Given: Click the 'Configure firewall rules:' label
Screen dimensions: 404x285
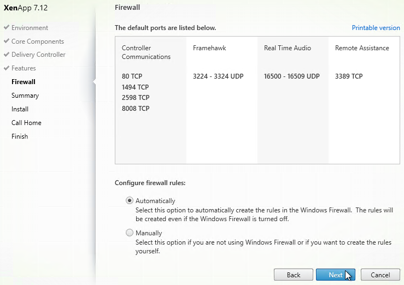Looking at the screenshot, I should pyautogui.click(x=150, y=183).
